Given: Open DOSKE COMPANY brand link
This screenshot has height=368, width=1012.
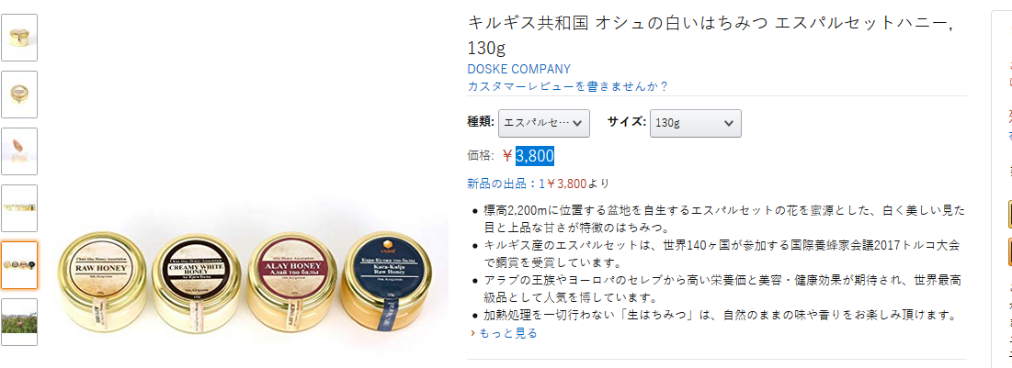Looking at the screenshot, I should tap(519, 69).
